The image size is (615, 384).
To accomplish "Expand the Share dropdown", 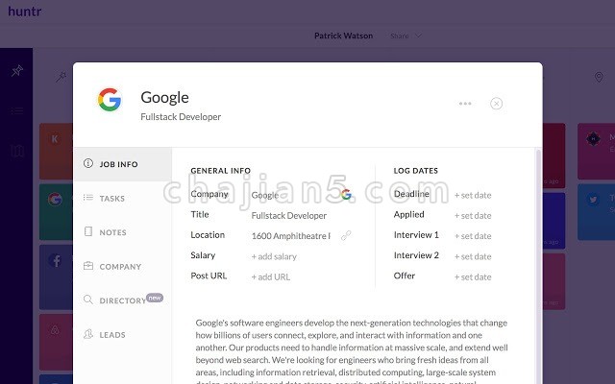I will click(x=405, y=36).
